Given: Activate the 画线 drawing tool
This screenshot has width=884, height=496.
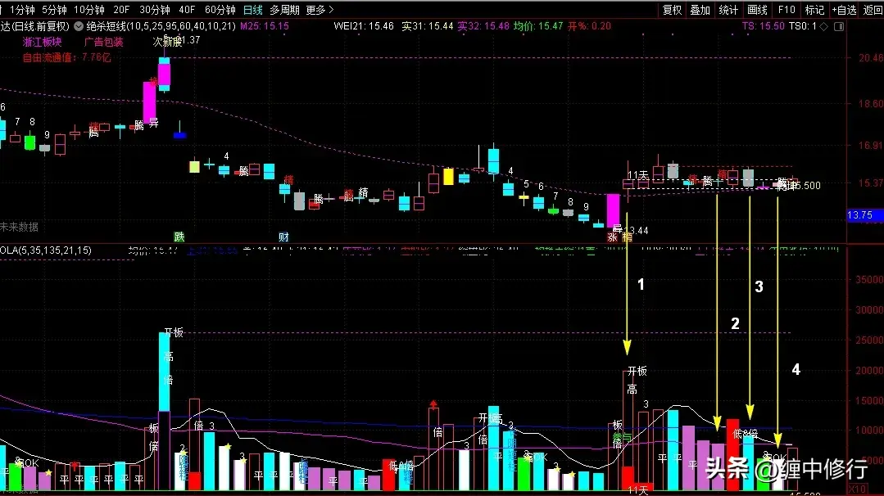Looking at the screenshot, I should 757,10.
